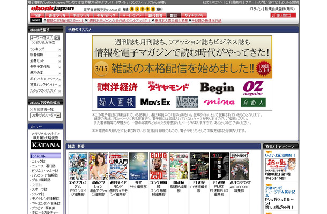Screen dimensions: 327x214
Task: Select the 雑誌 tab
Action: click(174, 16)
